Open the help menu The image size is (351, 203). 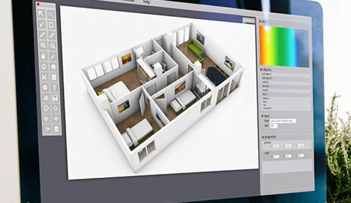(146, 2)
